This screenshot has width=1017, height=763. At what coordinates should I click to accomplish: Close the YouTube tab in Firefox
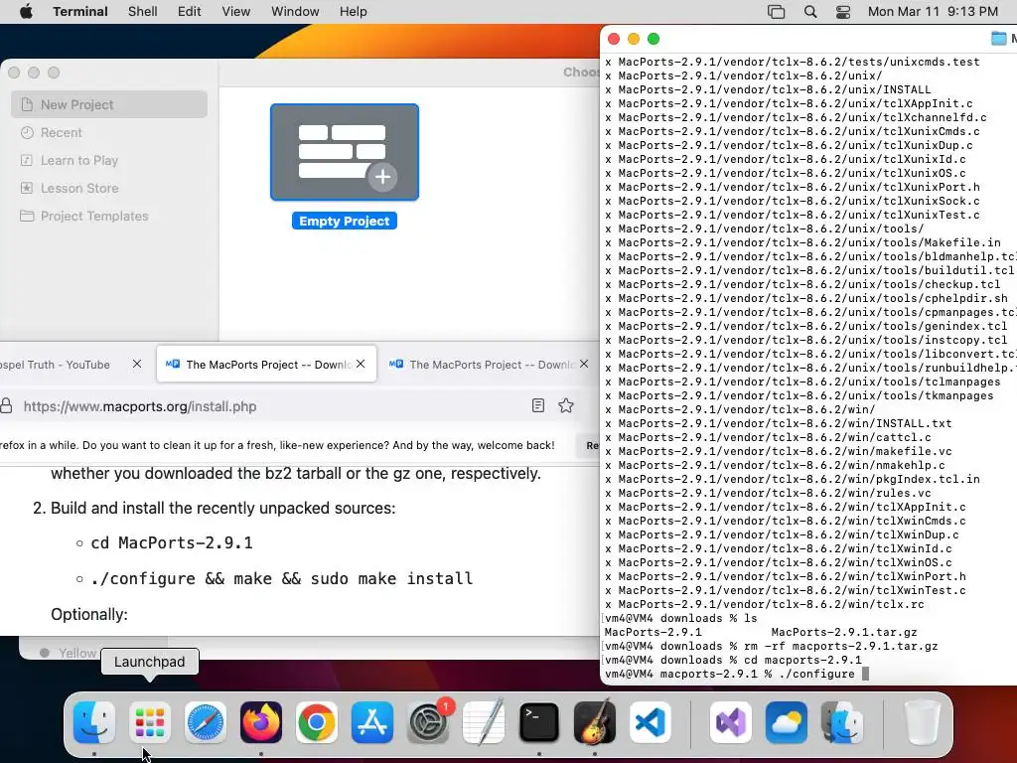137,364
